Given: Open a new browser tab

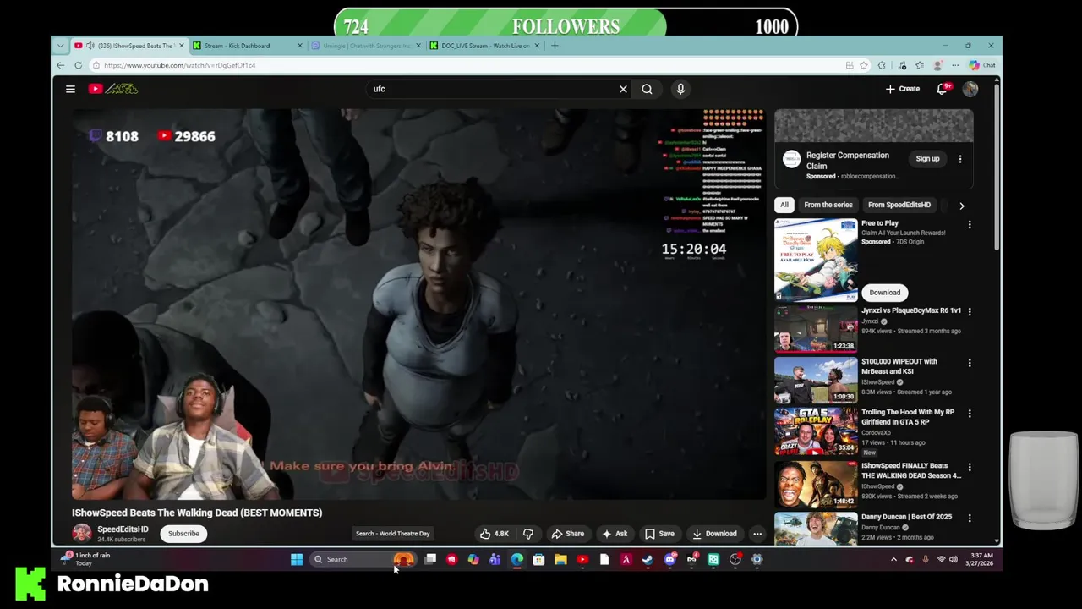Looking at the screenshot, I should [x=555, y=46].
